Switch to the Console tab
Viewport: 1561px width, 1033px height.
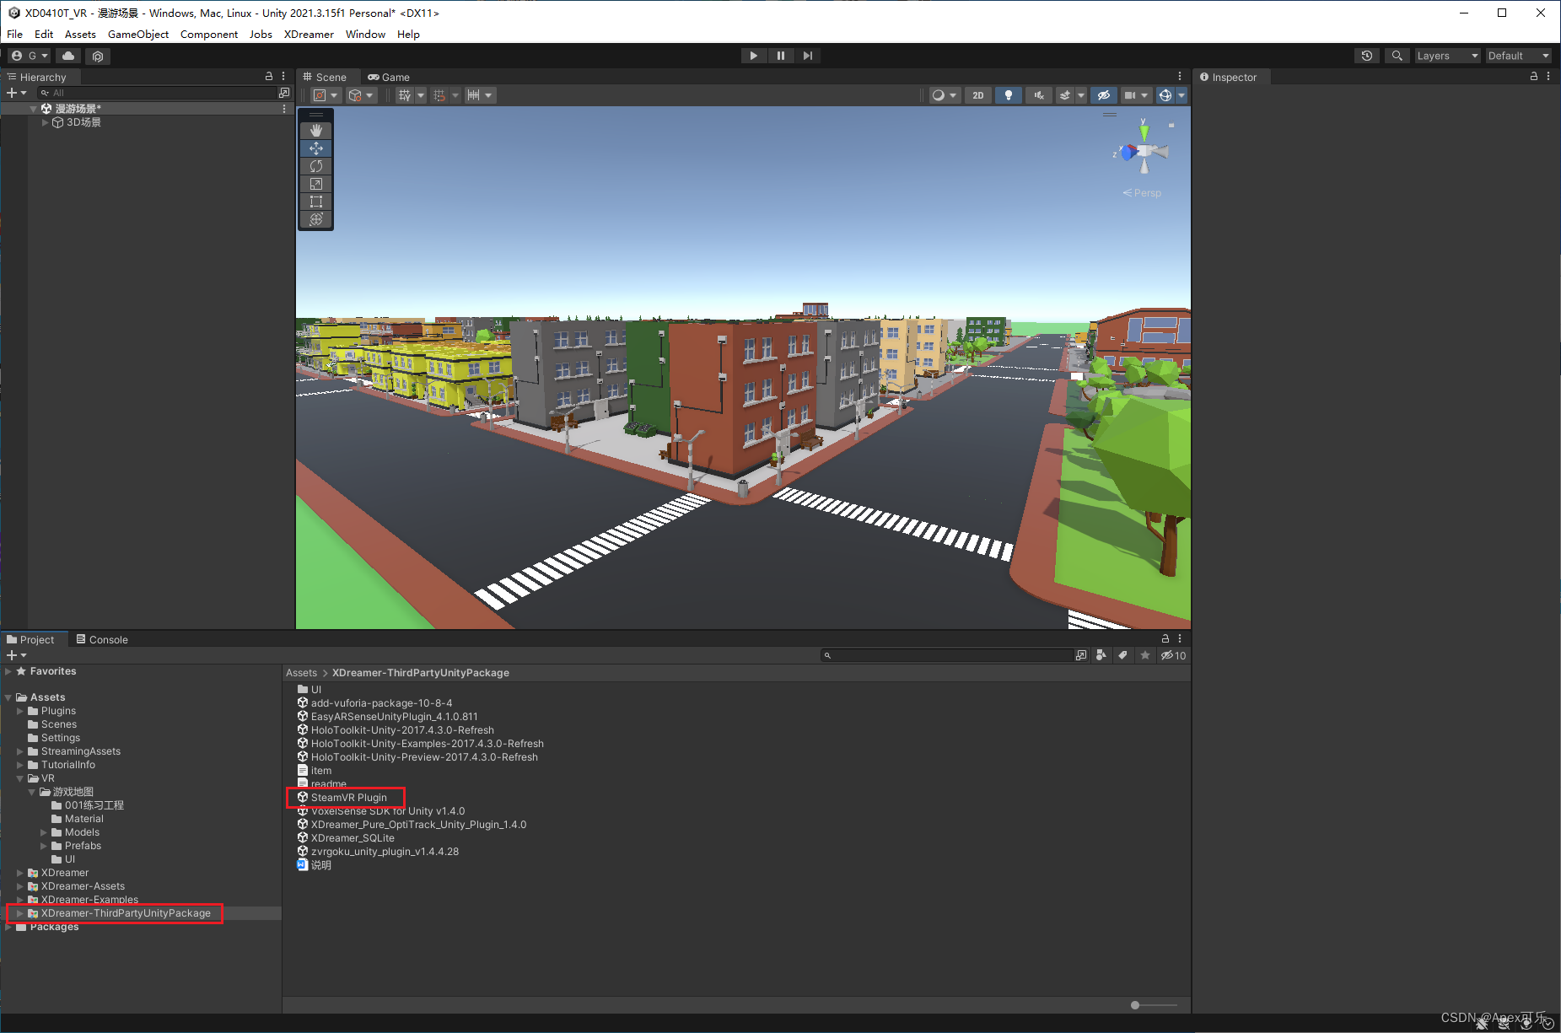click(102, 639)
